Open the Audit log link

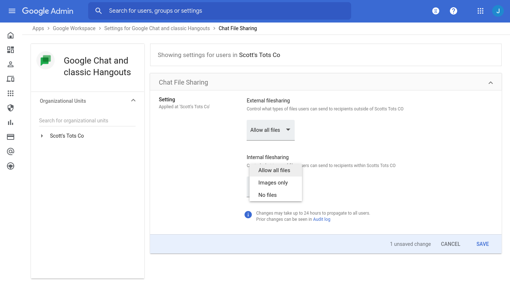[322, 219]
